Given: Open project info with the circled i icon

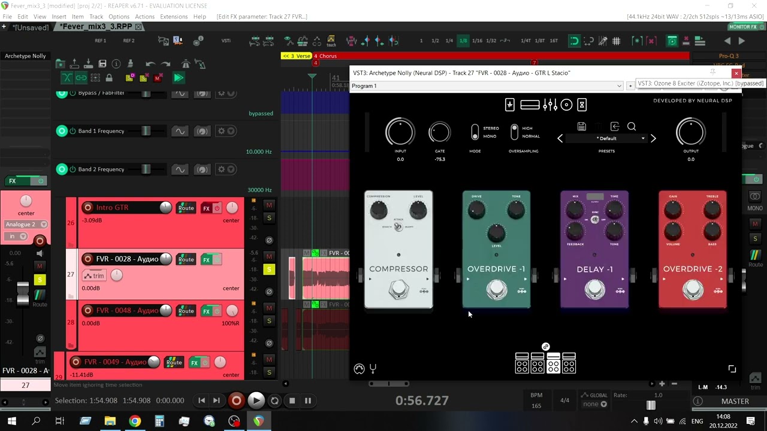Looking at the screenshot, I should (x=116, y=63).
